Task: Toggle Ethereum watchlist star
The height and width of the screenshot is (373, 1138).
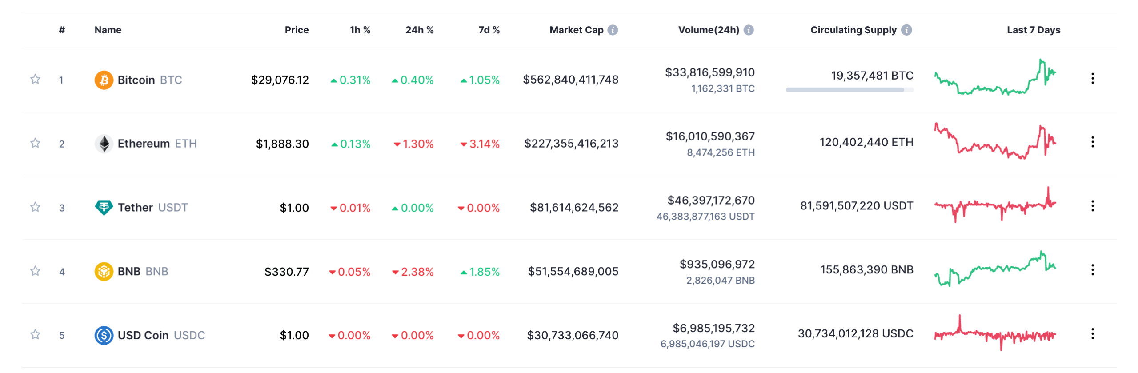Action: point(35,143)
